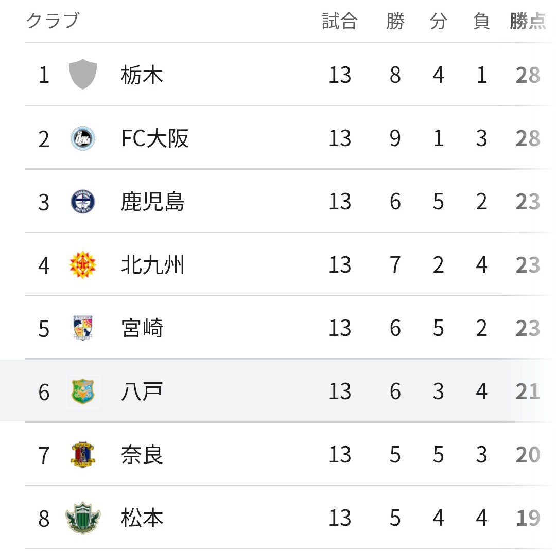
Task: Select the 勝 column header
Action: (395, 21)
